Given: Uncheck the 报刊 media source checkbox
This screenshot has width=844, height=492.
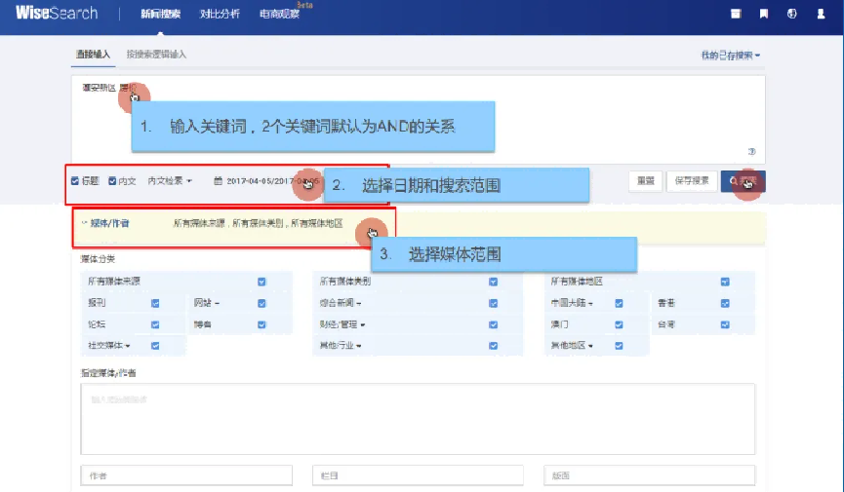Looking at the screenshot, I should (156, 303).
